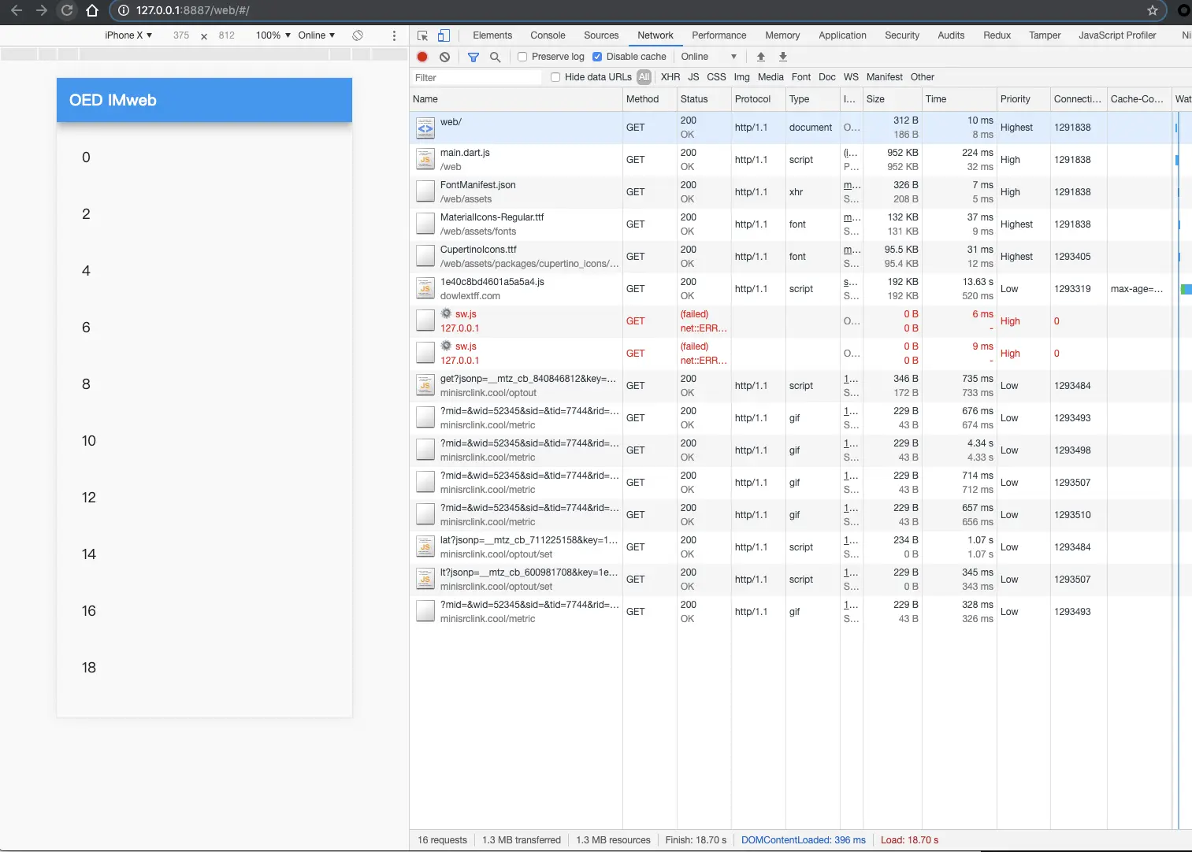Switch to the Console tab
The height and width of the screenshot is (852, 1192).
point(548,35)
